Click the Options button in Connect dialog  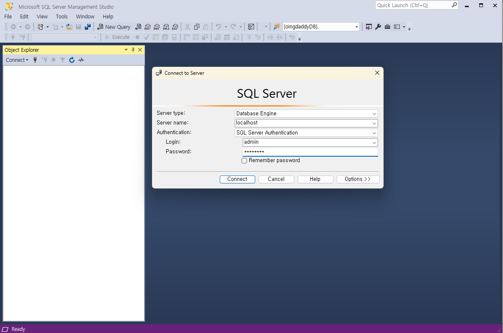pyautogui.click(x=358, y=179)
